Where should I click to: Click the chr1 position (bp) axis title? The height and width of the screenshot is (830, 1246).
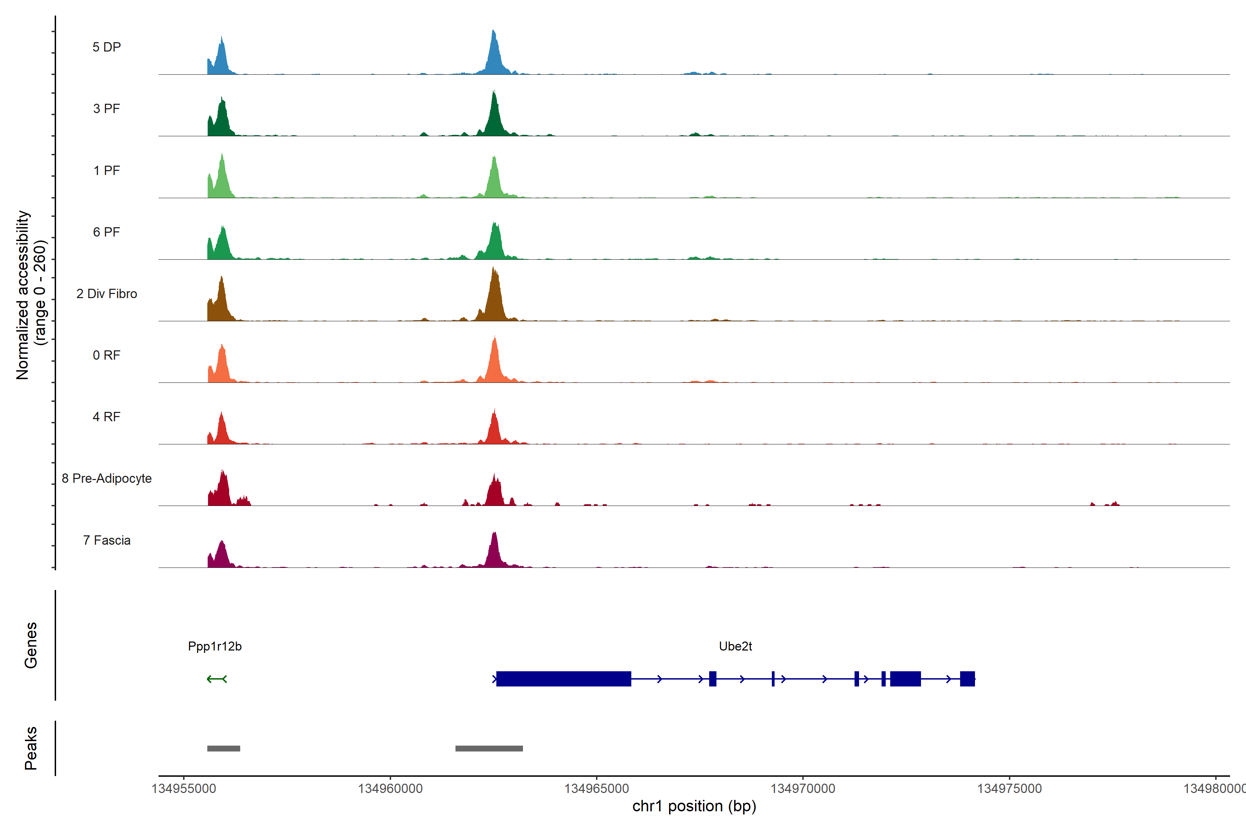pos(694,806)
